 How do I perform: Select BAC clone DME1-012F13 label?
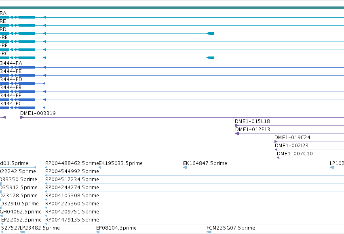[x=253, y=130]
